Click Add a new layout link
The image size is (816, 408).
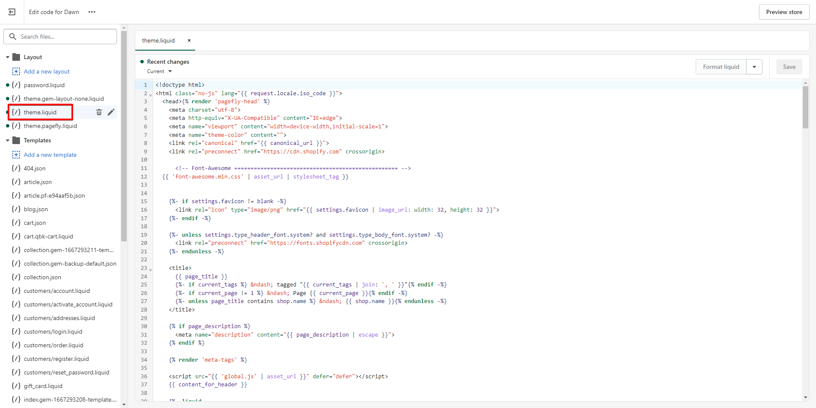click(x=47, y=71)
